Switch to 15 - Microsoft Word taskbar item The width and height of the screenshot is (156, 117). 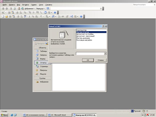(x=59, y=115)
